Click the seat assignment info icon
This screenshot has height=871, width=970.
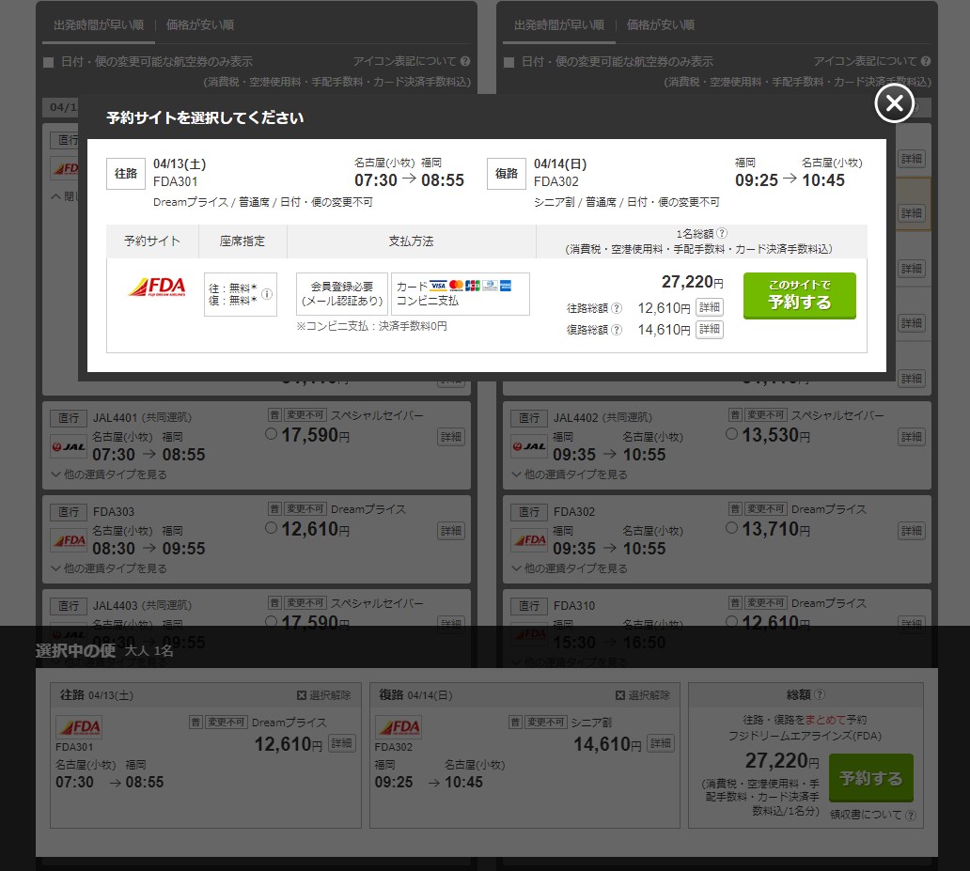tap(267, 294)
